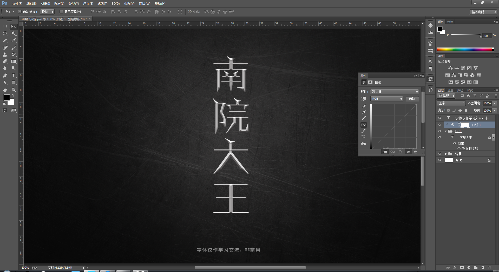Image resolution: width=499 pixels, height=272 pixels.
Task: Select the Brush tool
Action: 14,47
